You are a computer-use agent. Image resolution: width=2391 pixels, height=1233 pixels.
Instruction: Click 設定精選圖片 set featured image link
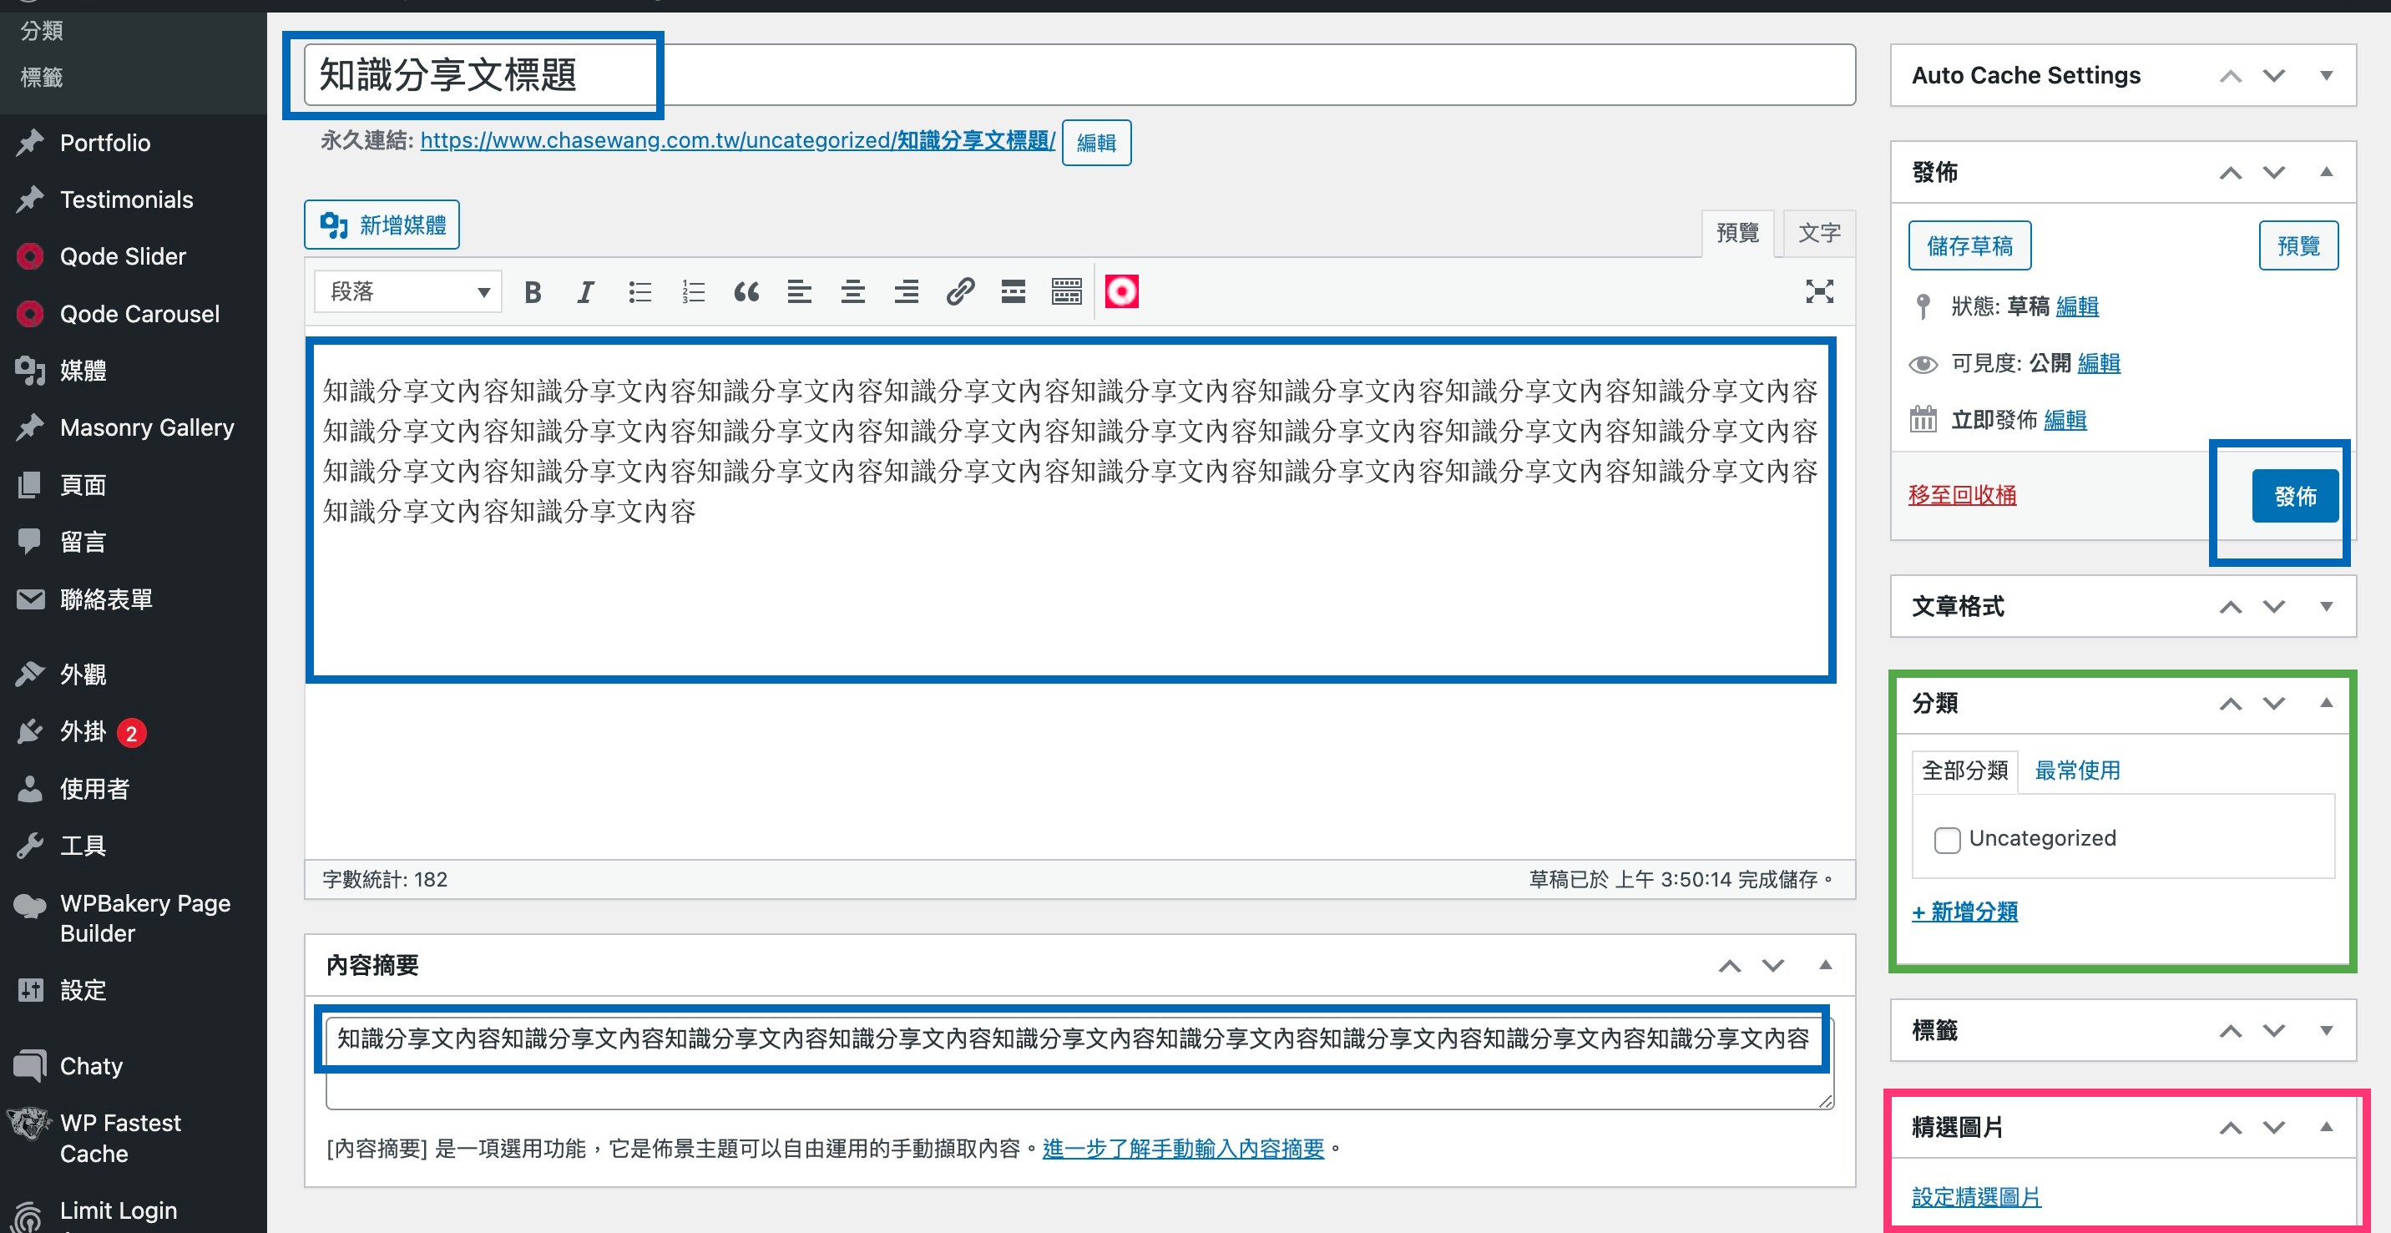click(1976, 1197)
